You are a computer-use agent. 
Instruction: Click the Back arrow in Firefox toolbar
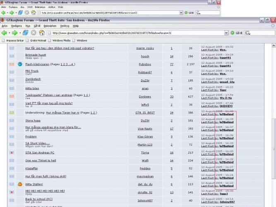point(5,33)
